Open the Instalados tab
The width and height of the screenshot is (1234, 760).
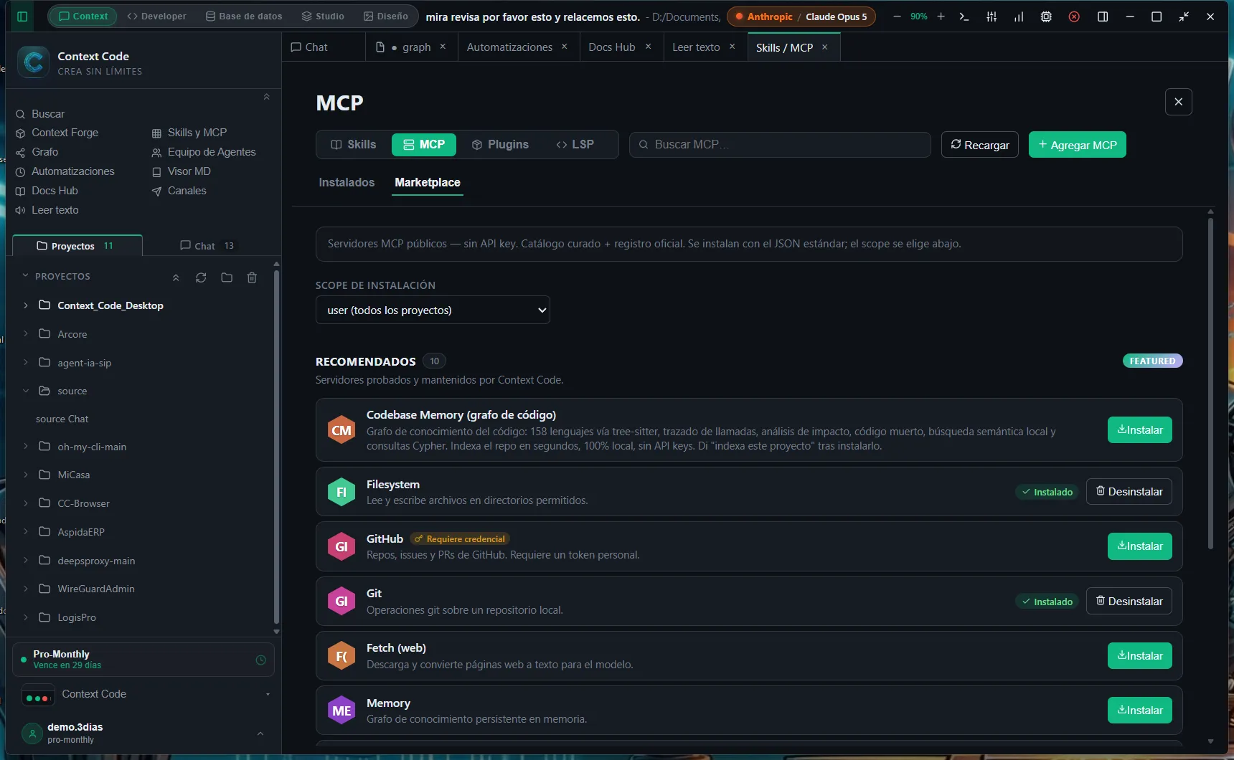(x=347, y=182)
